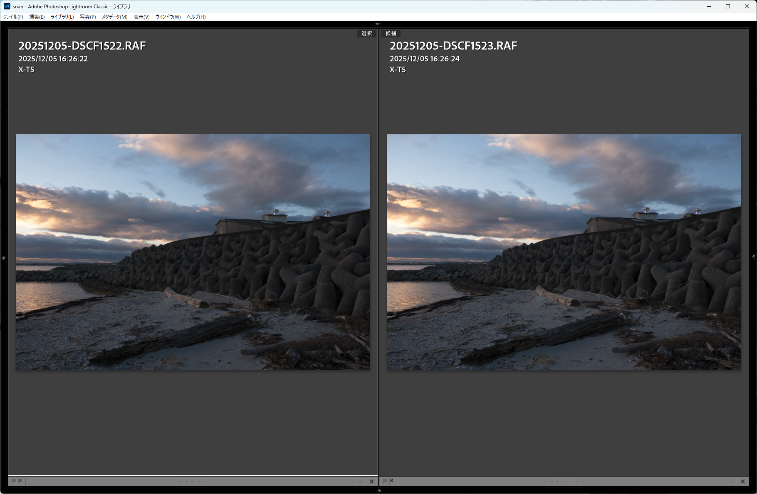Open the 表示(V) menu
The image size is (757, 494).
tap(141, 17)
